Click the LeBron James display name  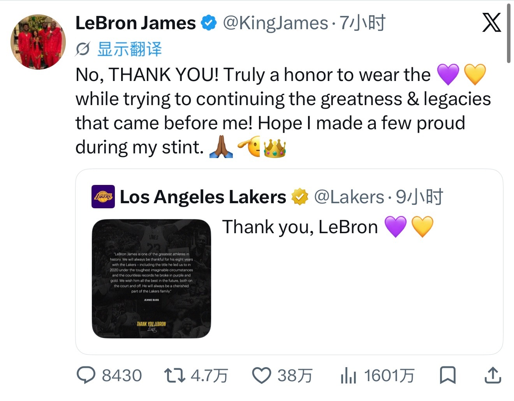pos(136,23)
